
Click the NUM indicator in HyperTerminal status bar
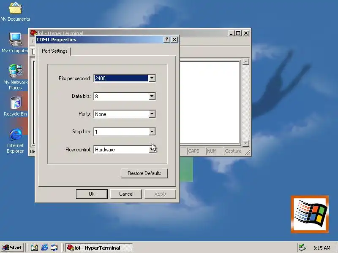coord(214,151)
